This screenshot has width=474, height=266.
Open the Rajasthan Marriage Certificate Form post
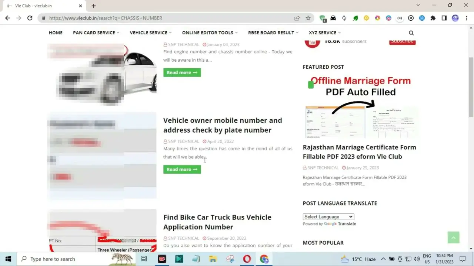tap(360, 152)
